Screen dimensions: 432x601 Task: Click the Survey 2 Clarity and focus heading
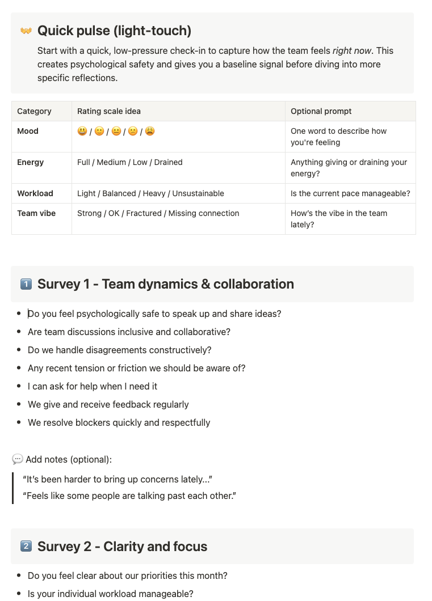123,546
